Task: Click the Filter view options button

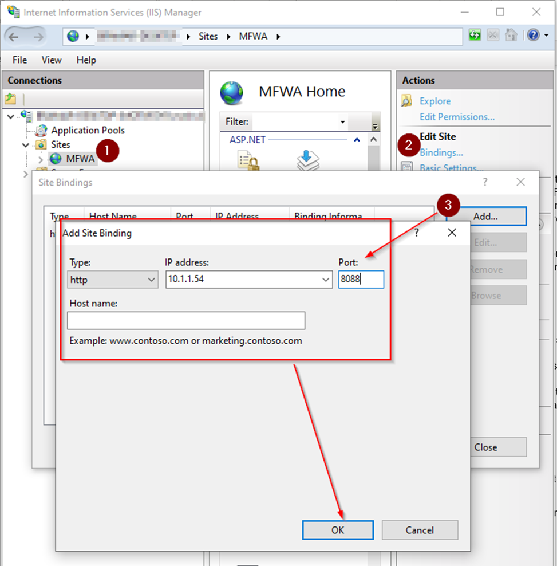Action: pos(375,122)
